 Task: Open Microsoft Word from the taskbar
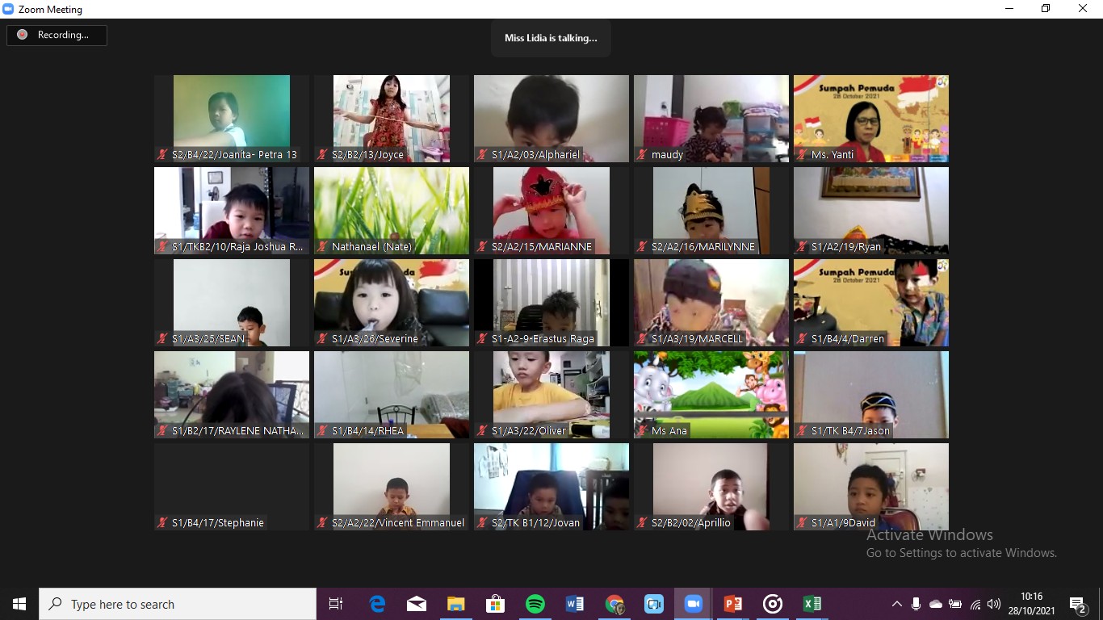click(x=574, y=604)
